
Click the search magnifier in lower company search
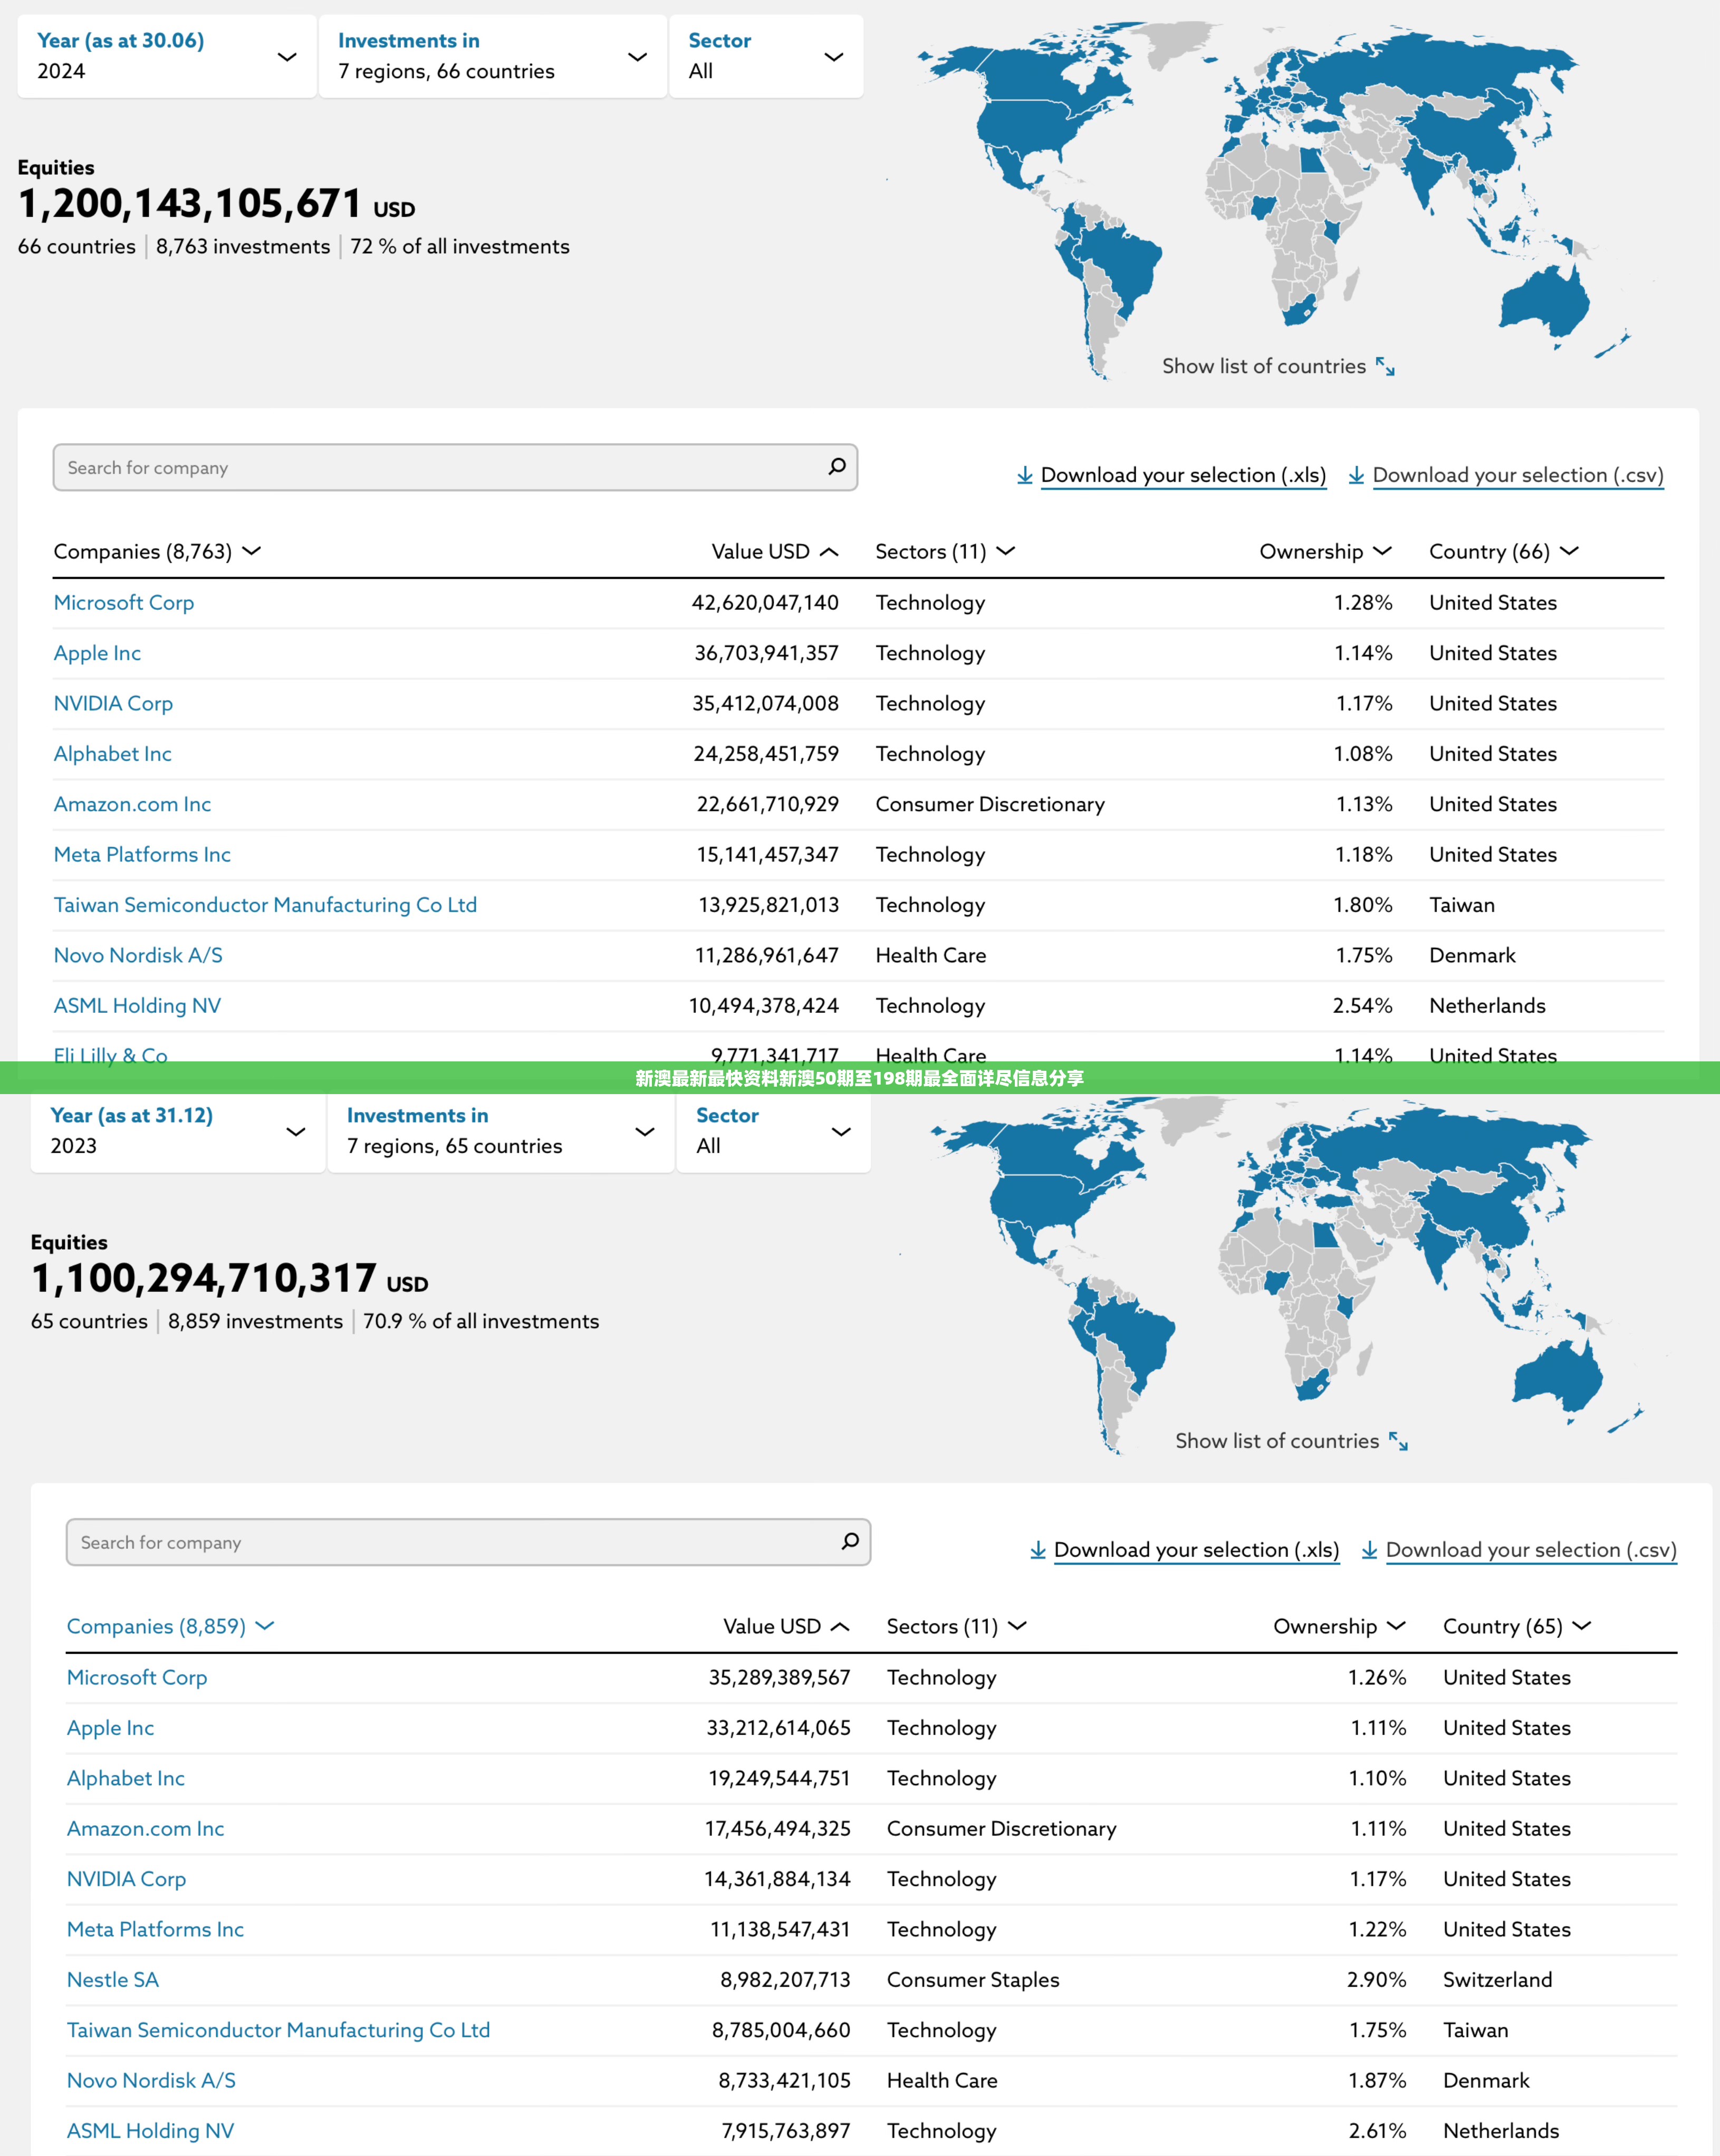tap(850, 1542)
